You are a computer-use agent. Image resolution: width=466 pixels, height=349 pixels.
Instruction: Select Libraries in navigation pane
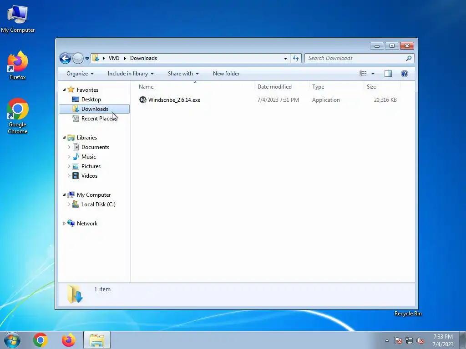(x=87, y=137)
